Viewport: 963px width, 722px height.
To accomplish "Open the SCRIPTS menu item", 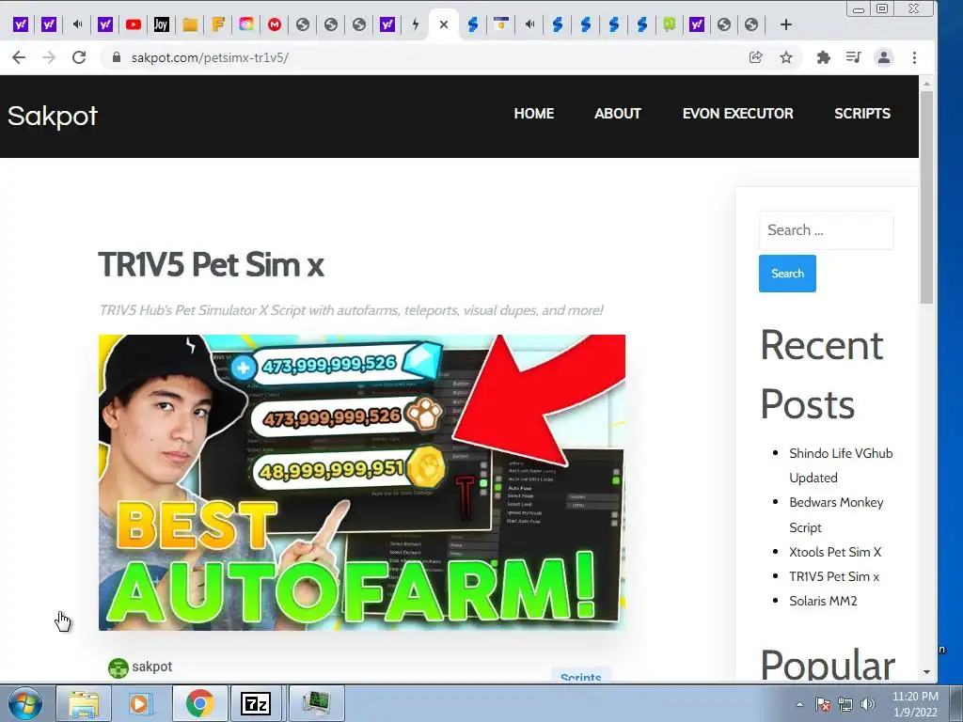I will [861, 114].
